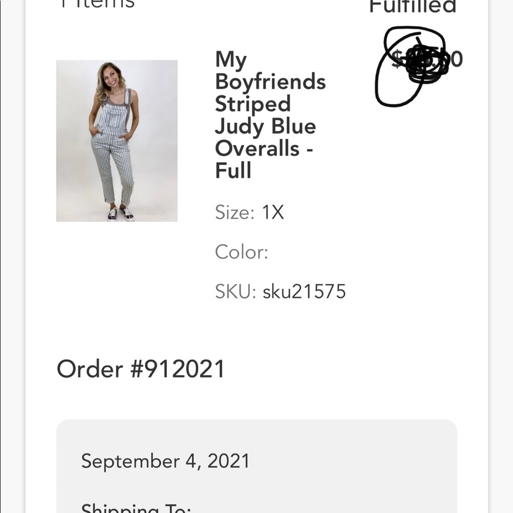Click the word Striped in product title
This screenshot has height=513, width=513.
(253, 104)
